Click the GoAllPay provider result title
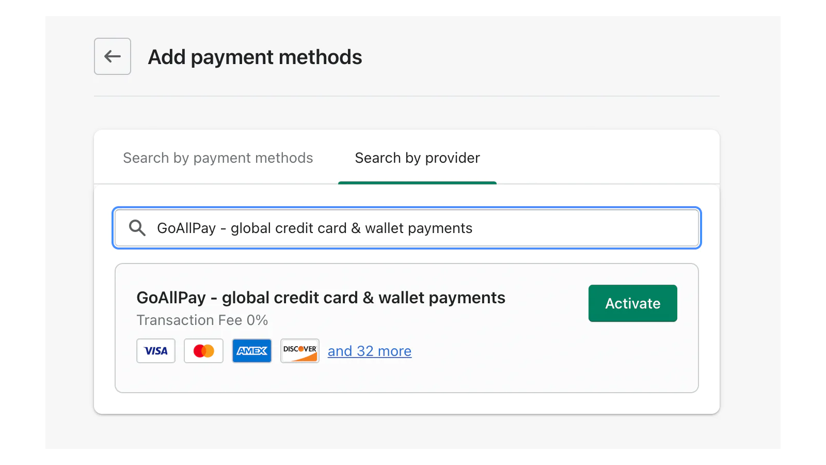 pyautogui.click(x=321, y=298)
